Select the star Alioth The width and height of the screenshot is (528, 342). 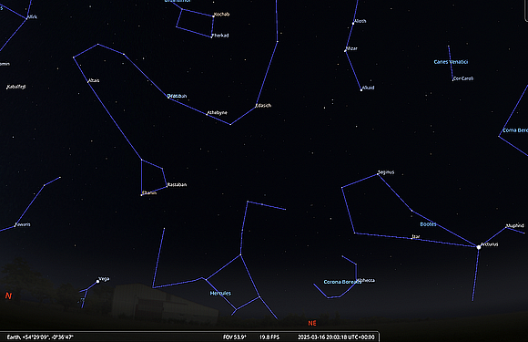tap(353, 24)
